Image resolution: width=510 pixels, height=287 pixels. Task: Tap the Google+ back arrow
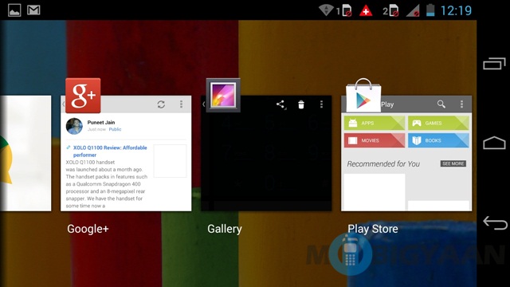click(x=64, y=104)
